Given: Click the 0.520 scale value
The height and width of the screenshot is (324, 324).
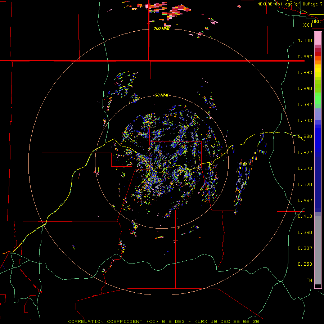Looking at the screenshot, I should [x=305, y=185].
